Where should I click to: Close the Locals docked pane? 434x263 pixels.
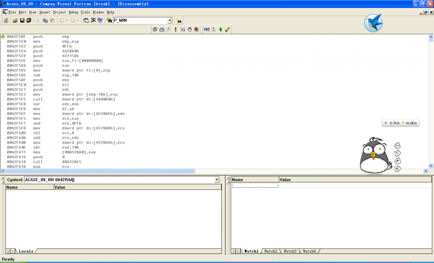[x=3, y=178]
